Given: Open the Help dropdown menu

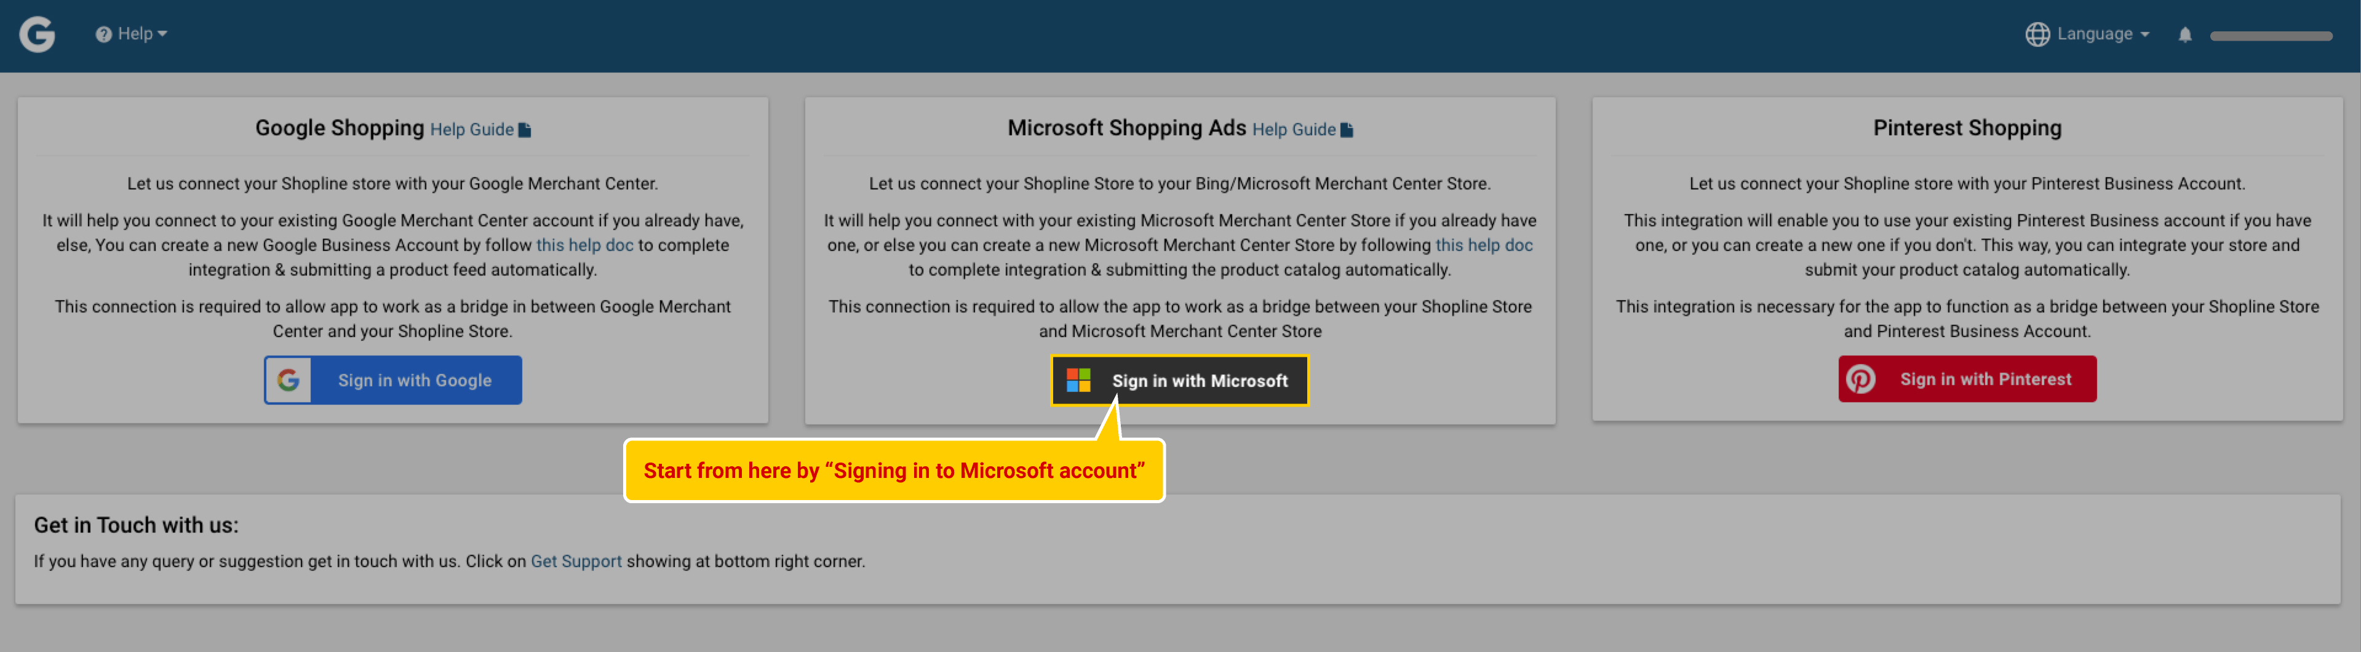Looking at the screenshot, I should 131,34.
